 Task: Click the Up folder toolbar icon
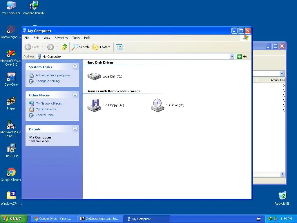click(64, 47)
